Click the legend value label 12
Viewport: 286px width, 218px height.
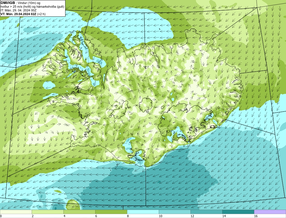[192, 216]
